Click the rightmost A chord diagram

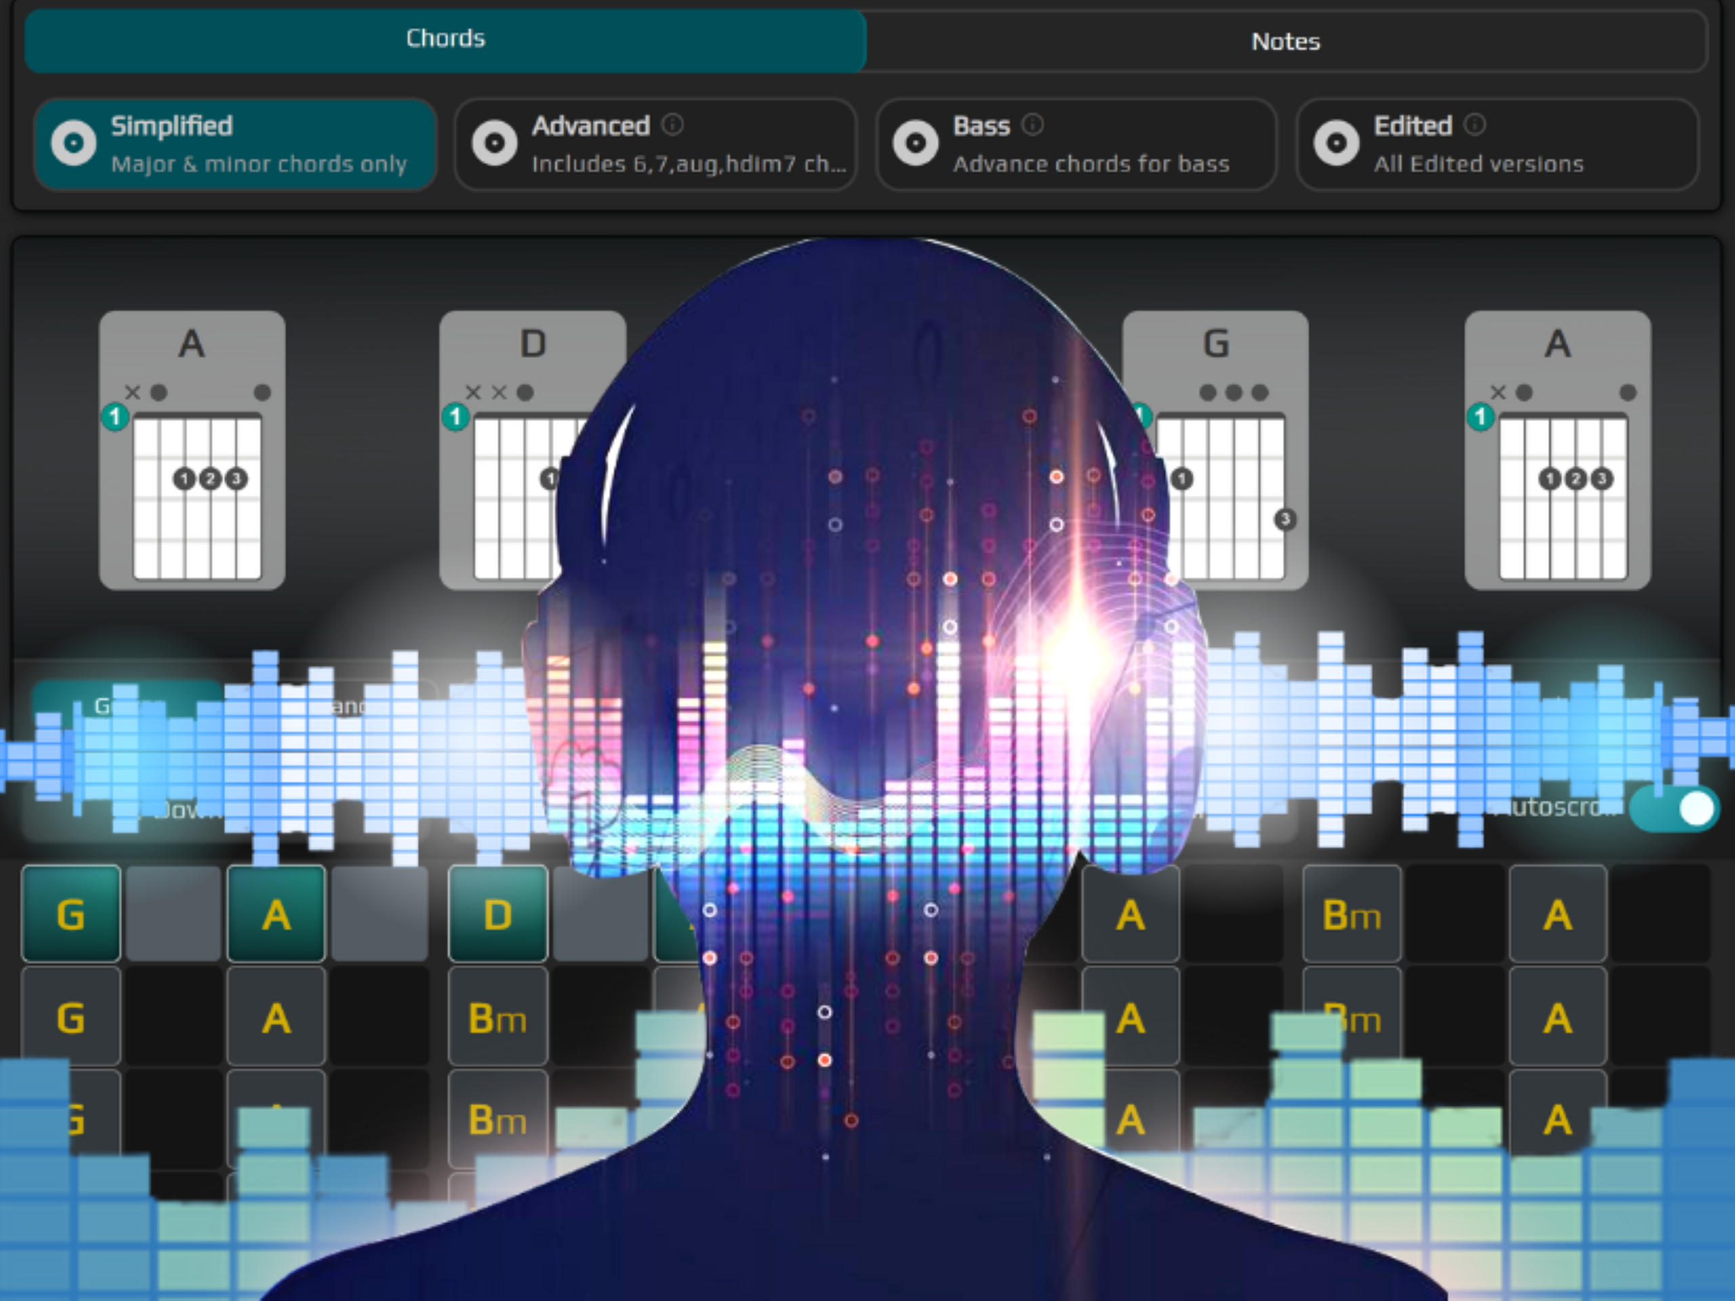[x=1557, y=450]
